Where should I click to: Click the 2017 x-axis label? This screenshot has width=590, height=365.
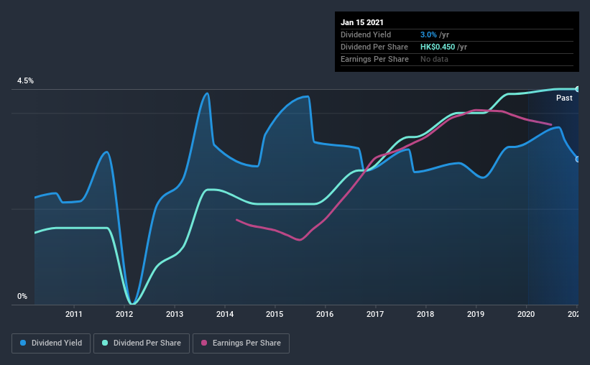tap(375, 314)
